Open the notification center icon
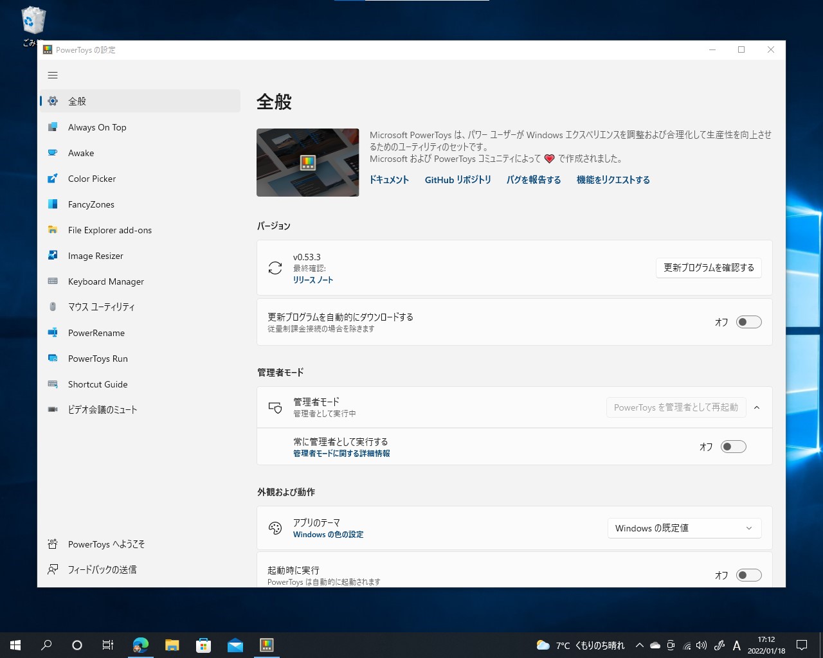Image resolution: width=823 pixels, height=658 pixels. tap(802, 645)
